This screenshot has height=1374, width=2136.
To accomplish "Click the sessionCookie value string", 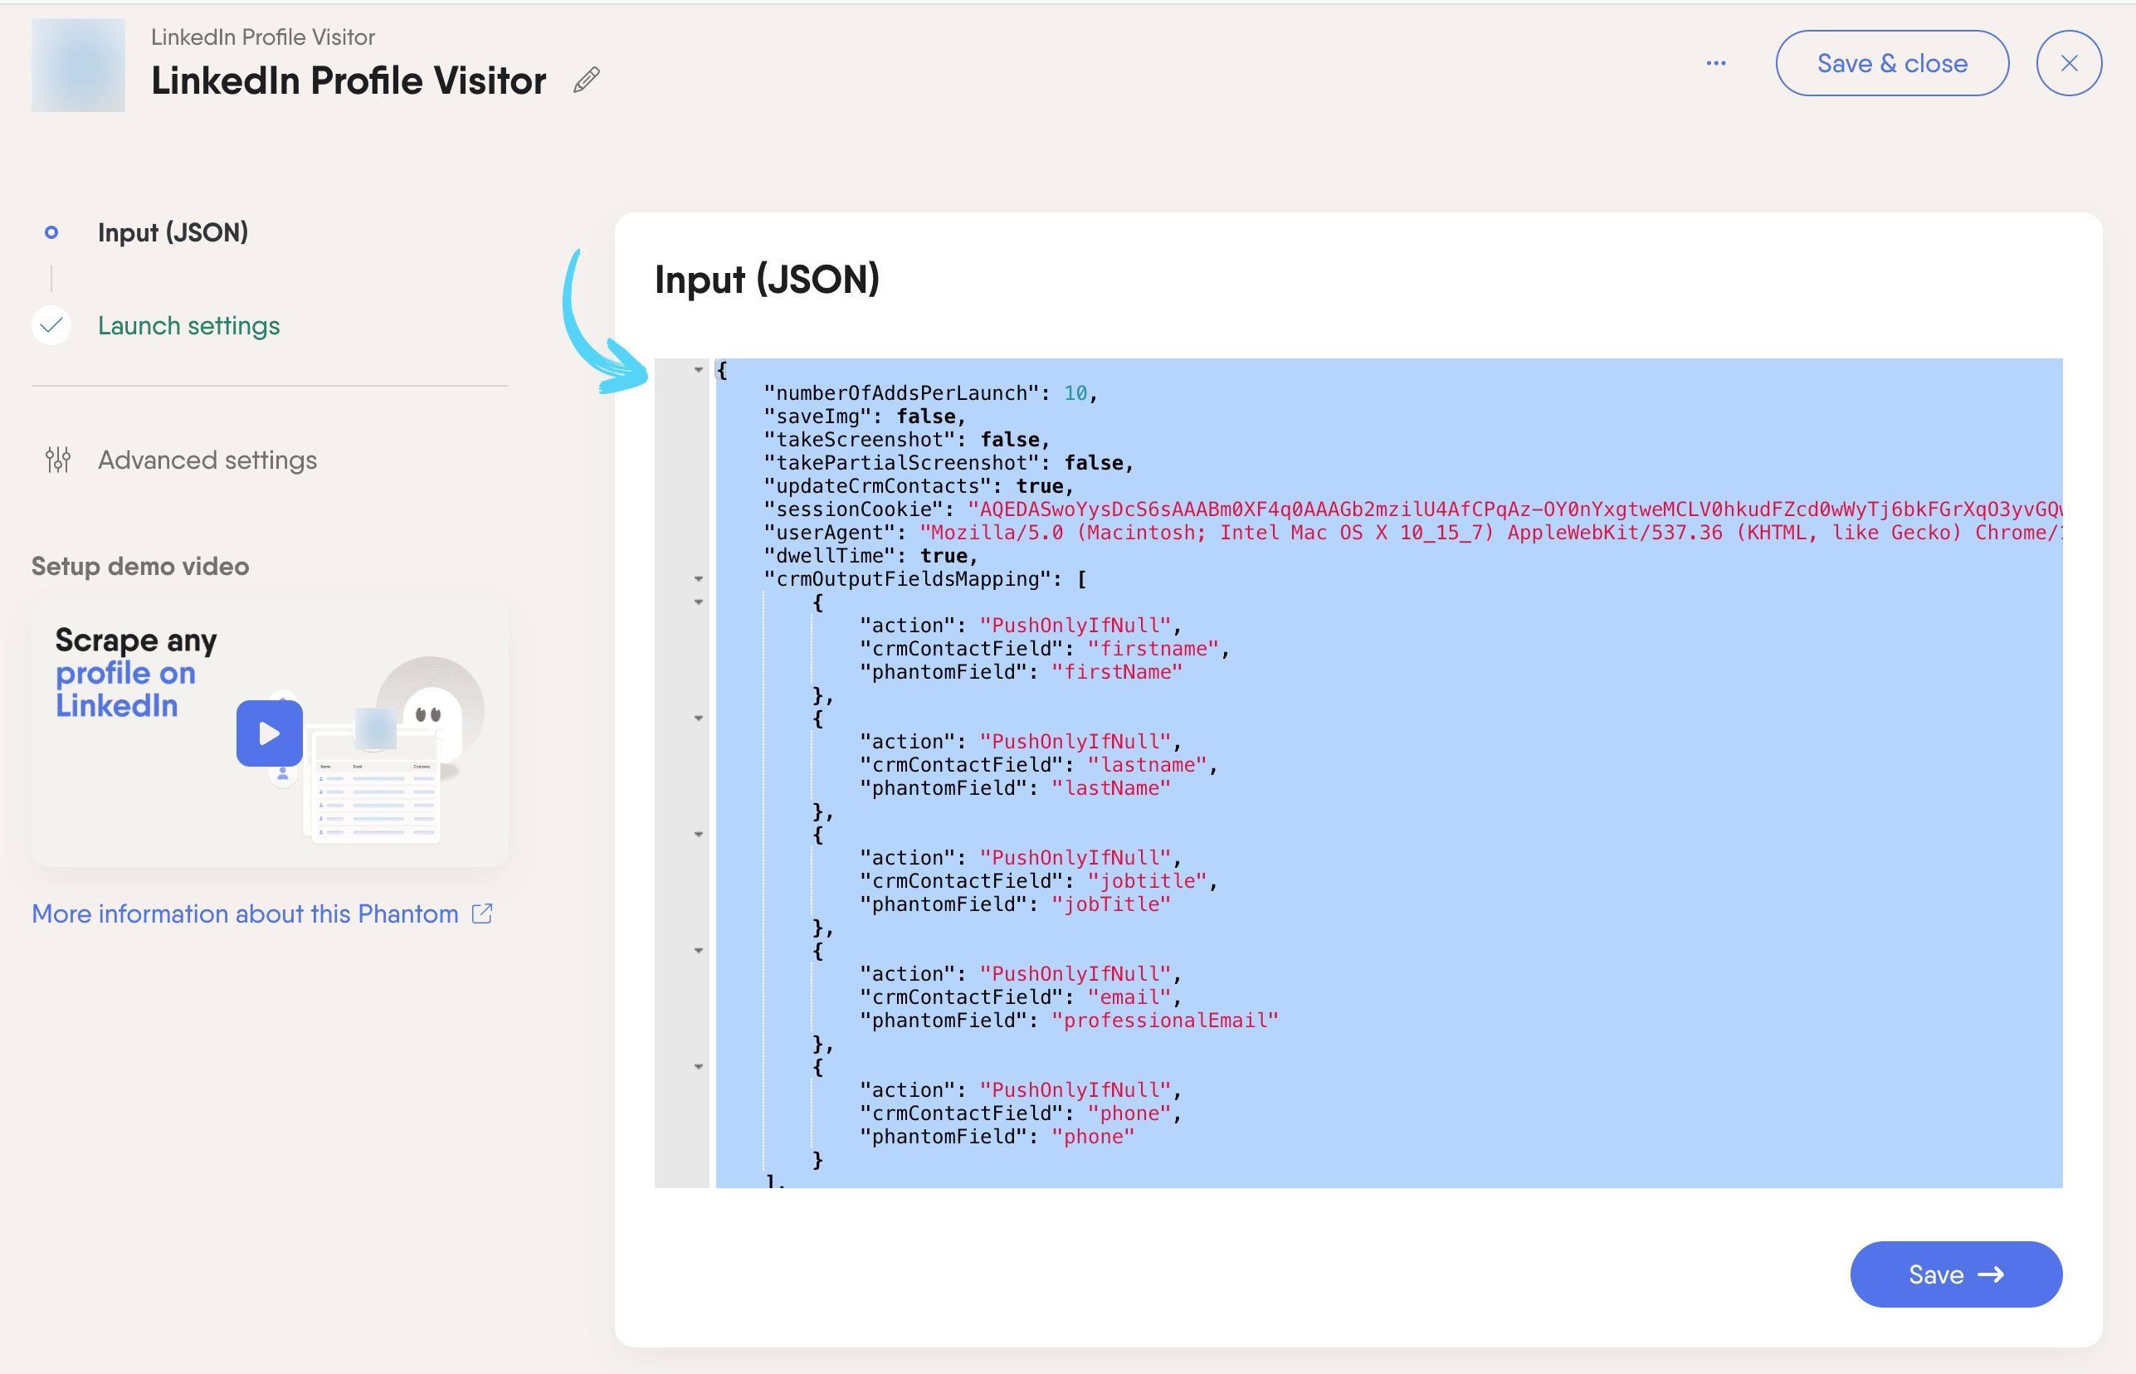I will [1514, 509].
